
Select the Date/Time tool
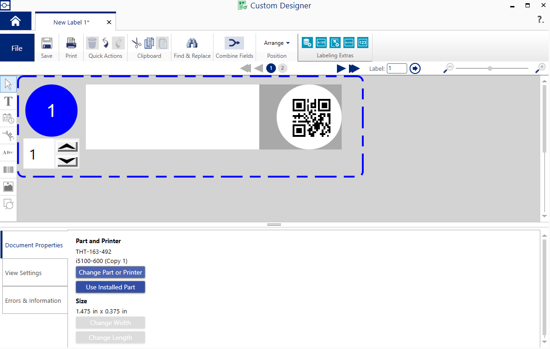click(x=8, y=118)
